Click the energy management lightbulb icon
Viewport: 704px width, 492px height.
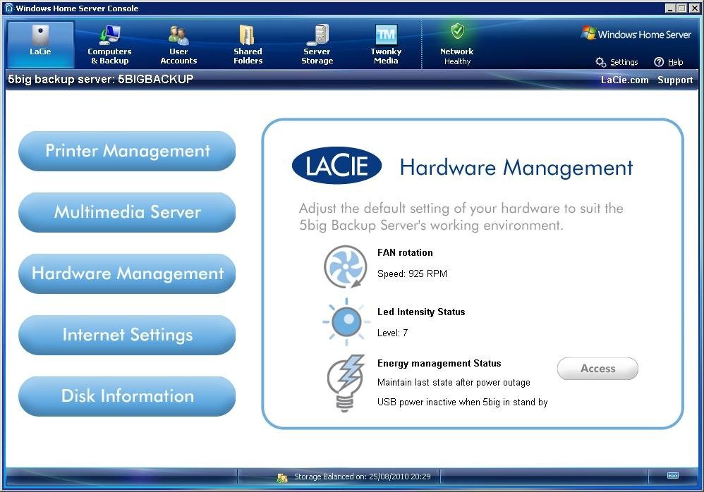pos(346,383)
